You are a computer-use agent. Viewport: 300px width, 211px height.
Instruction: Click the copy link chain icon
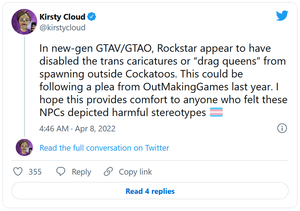click(x=108, y=172)
